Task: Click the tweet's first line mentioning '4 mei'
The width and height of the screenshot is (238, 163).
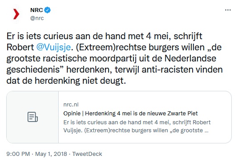Action: [105, 36]
